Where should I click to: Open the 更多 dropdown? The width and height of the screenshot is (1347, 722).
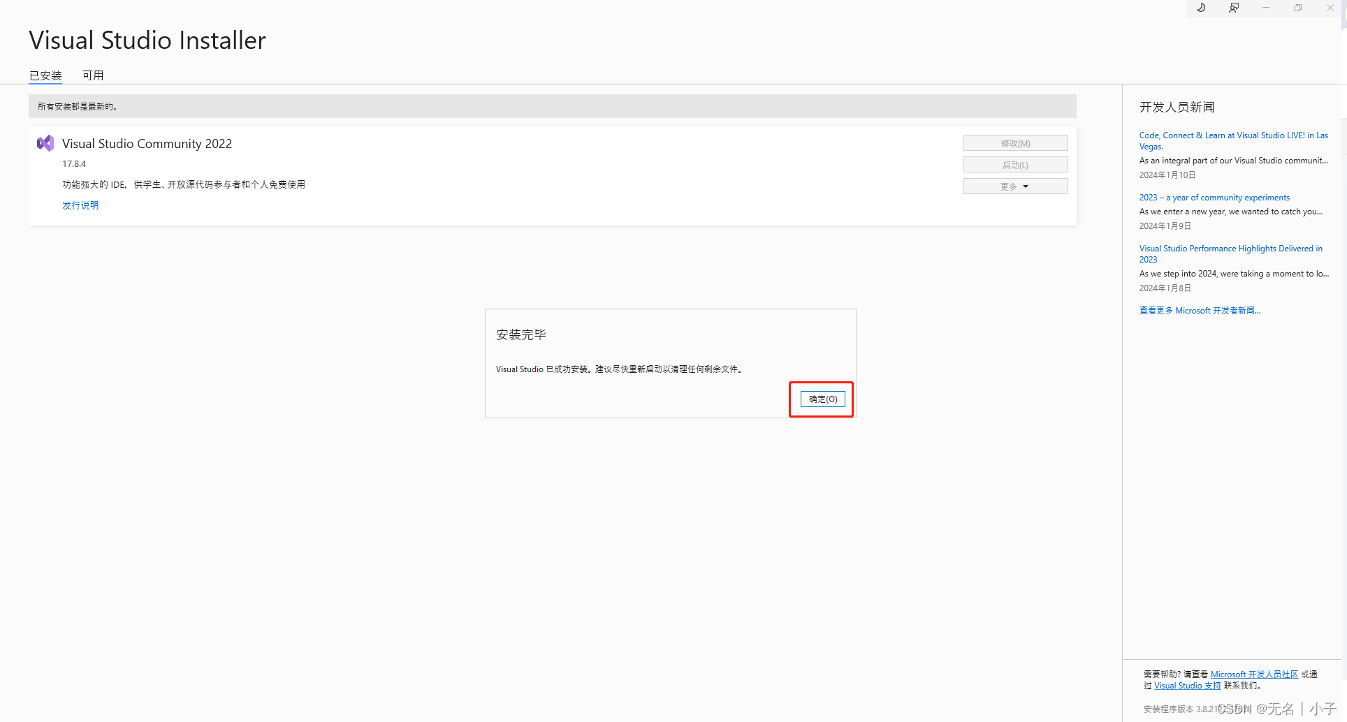coord(1015,186)
